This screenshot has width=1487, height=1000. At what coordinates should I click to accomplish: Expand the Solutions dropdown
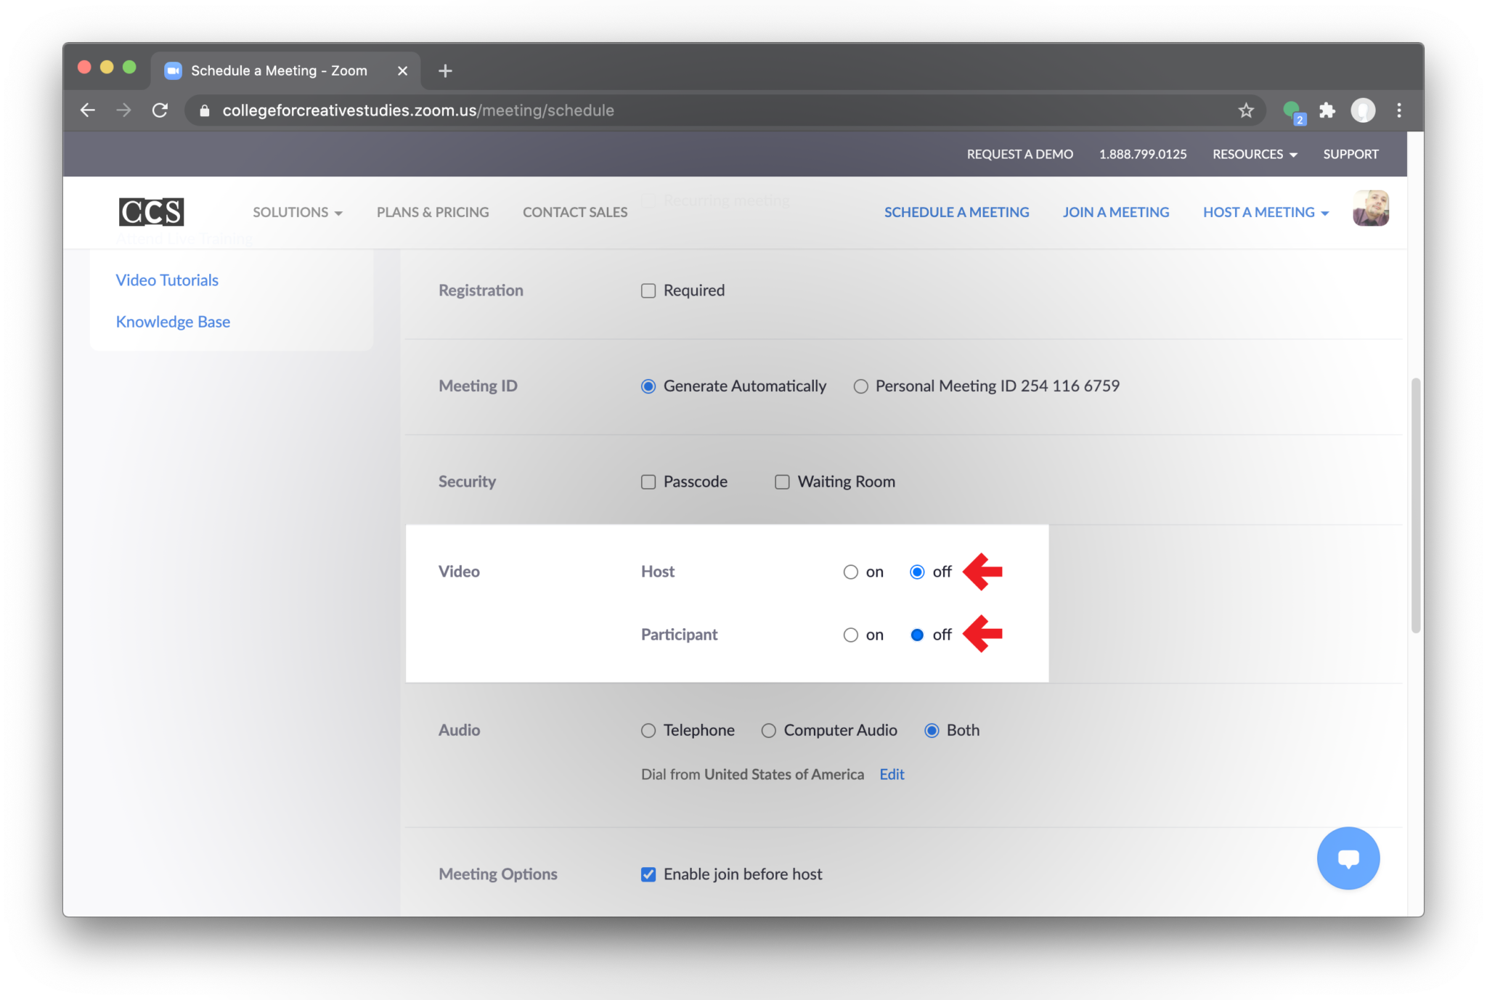point(297,212)
